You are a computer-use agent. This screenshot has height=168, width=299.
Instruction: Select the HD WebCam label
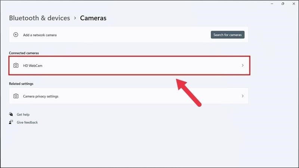33,66
